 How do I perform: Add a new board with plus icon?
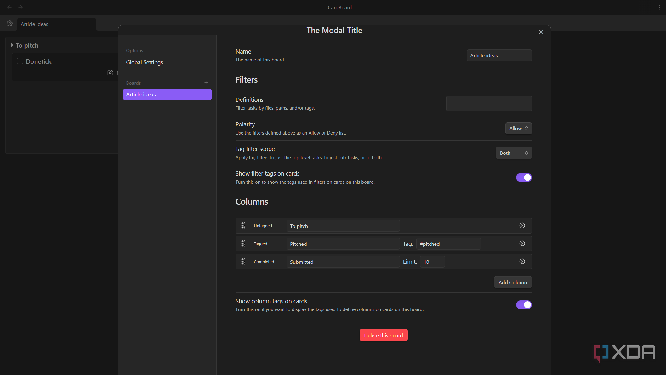[206, 82]
